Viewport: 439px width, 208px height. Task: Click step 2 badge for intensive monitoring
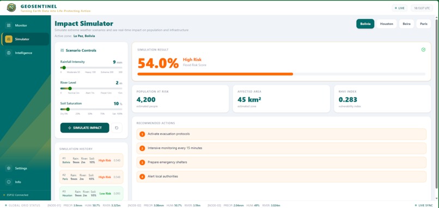coord(142,148)
